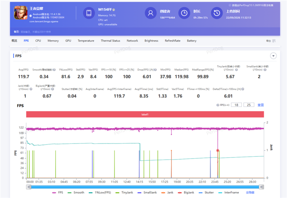The image size is (287, 198).
Task: Click Avg(FPS) value 119.7
Action: (x=24, y=77)
